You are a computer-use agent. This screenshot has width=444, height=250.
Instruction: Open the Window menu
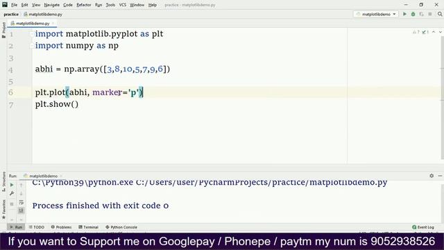point(137,5)
